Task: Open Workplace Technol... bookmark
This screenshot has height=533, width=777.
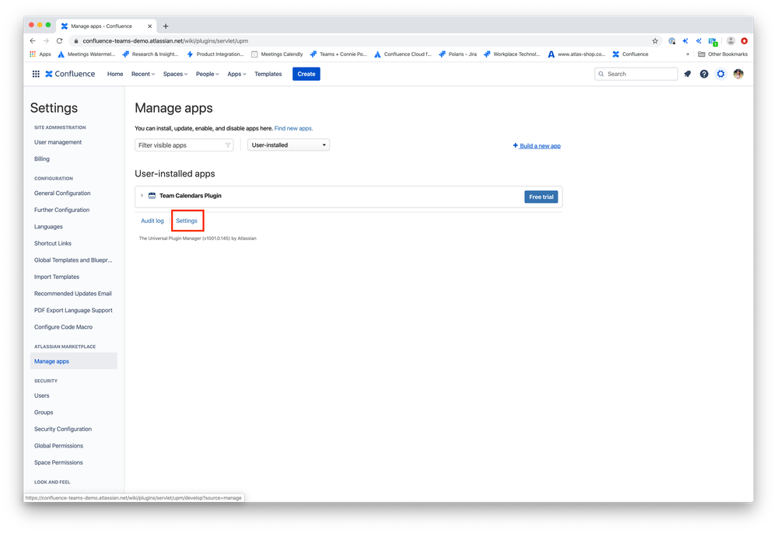Action: coord(512,54)
